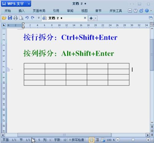The height and width of the screenshot is (143, 154).
Task: Open the 插入 menu tab
Action: coord(22,11)
